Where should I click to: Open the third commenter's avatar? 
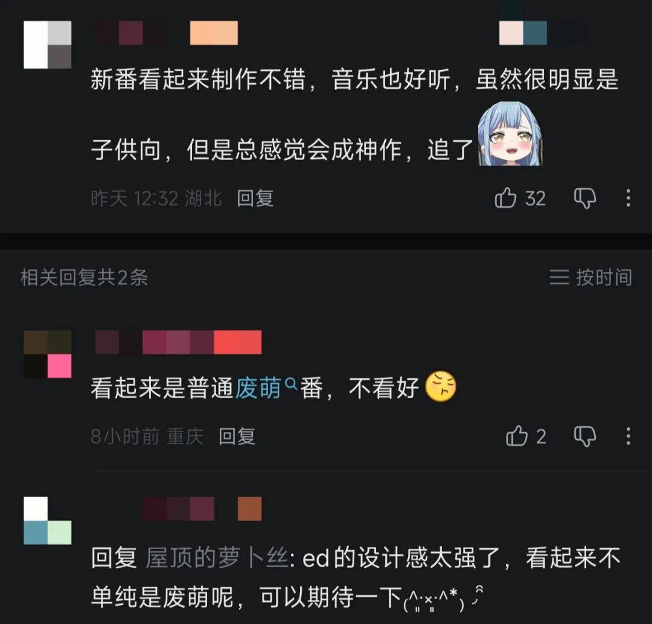tap(48, 521)
